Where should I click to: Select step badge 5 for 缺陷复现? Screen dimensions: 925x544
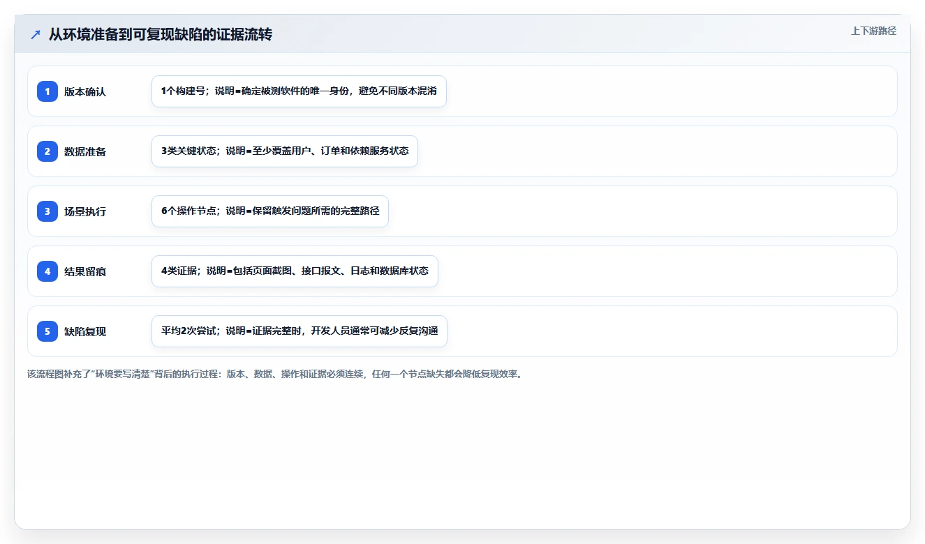pos(47,331)
